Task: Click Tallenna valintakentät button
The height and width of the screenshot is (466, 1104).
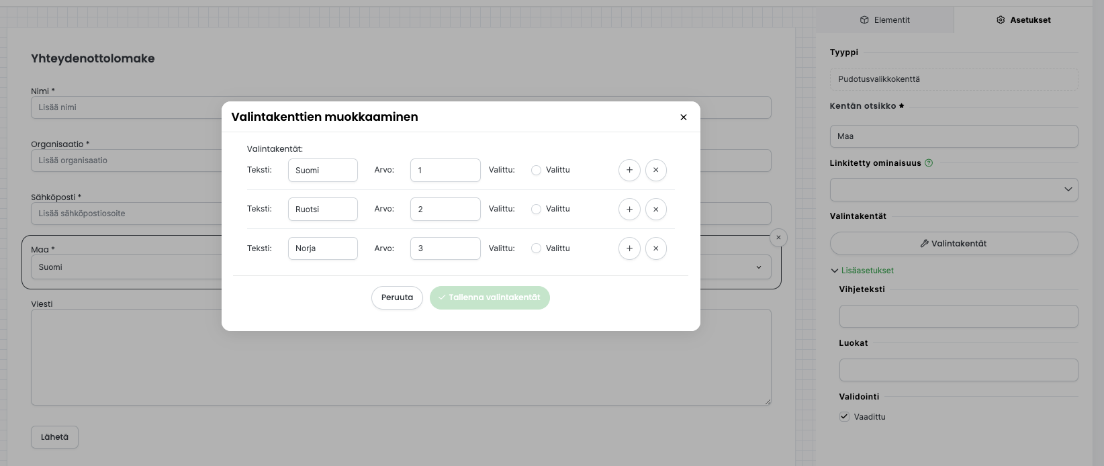Action: click(x=490, y=297)
